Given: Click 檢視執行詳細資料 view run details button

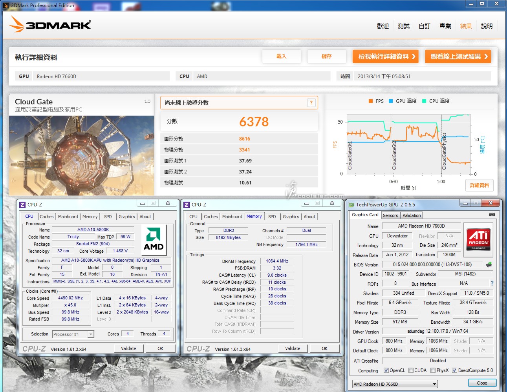Looking at the screenshot, I should click(x=386, y=57).
